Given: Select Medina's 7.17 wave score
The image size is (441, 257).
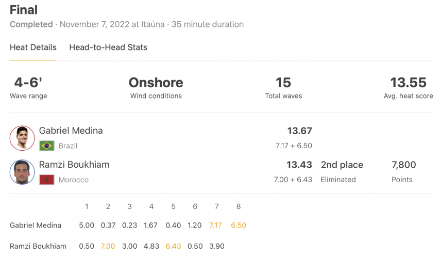Looking at the screenshot, I should click(215, 225).
